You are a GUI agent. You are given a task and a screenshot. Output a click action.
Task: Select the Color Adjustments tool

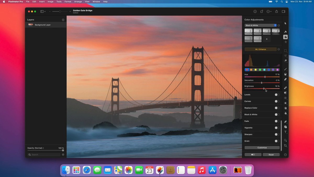285,37
